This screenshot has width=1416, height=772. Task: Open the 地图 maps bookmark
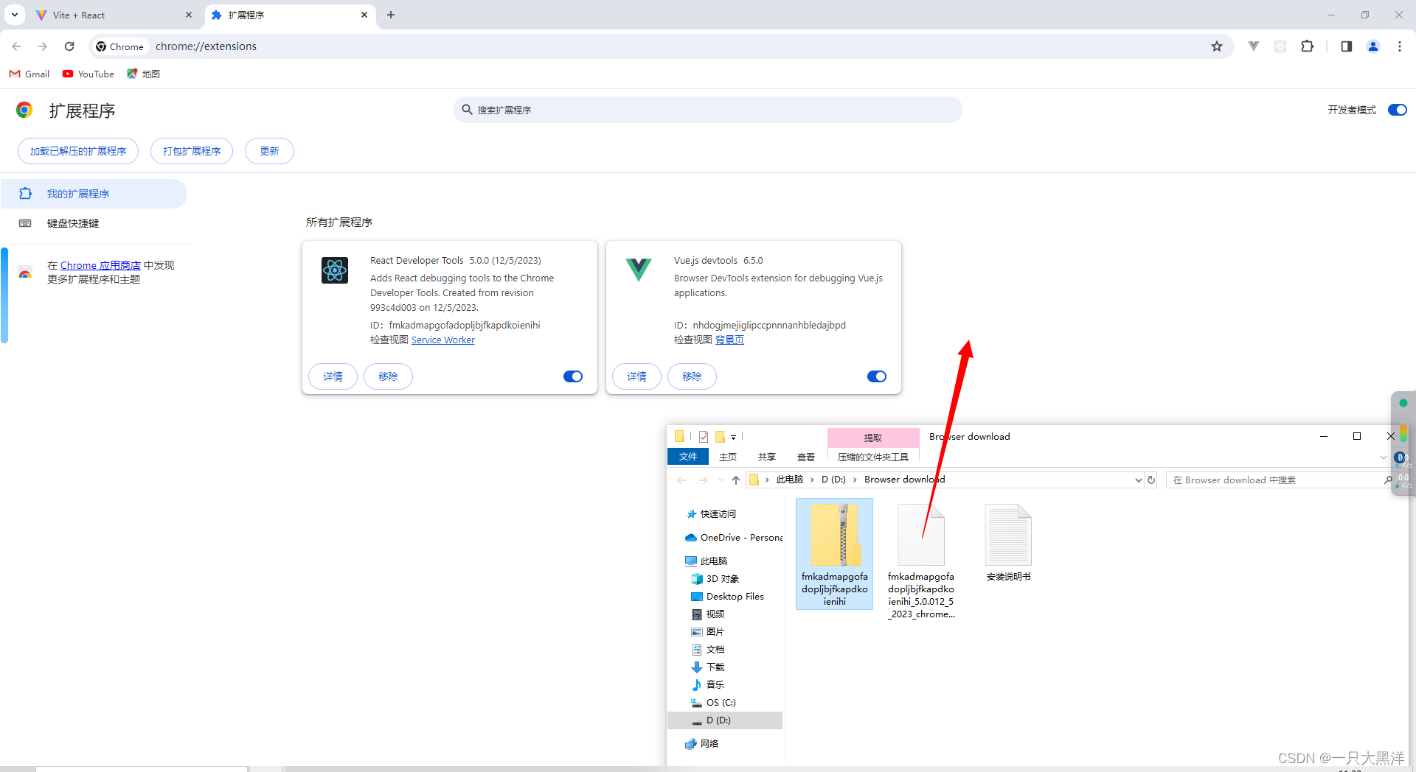tap(144, 74)
